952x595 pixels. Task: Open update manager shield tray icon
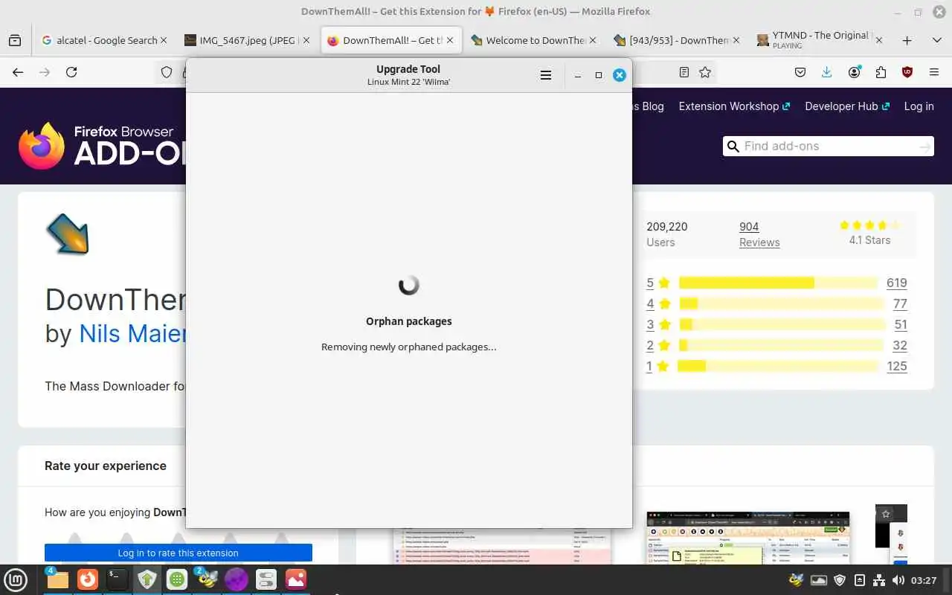pyautogui.click(x=840, y=580)
